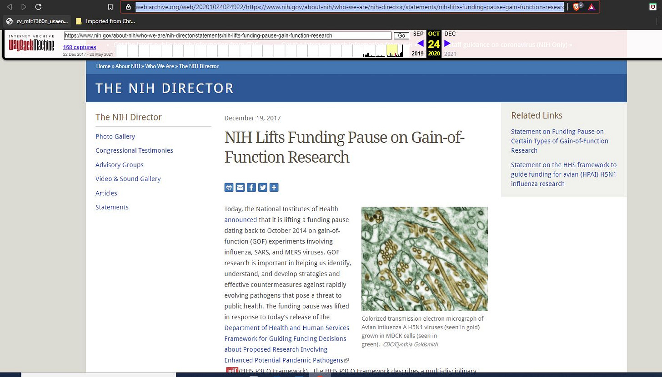This screenshot has width=662, height=377.
Task: Open Statements in sidebar
Action: pos(112,207)
